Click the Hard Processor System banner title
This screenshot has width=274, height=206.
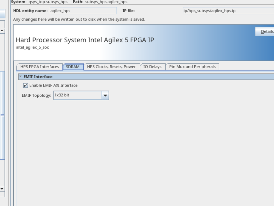click(85, 40)
